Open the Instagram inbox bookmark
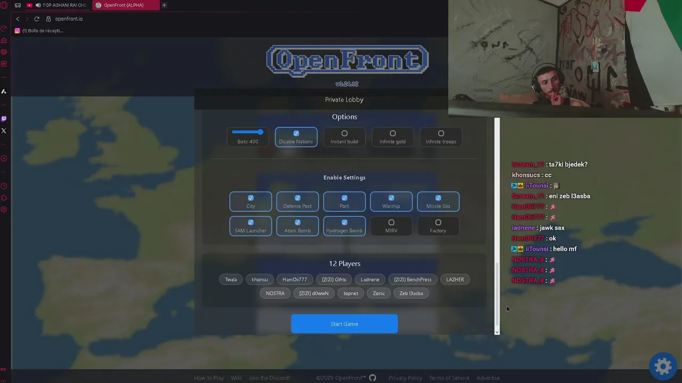Image resolution: width=682 pixels, height=383 pixels. [39, 30]
